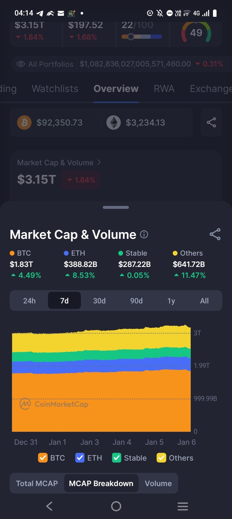
Task: Switch to Total MCAP view
Action: click(x=37, y=483)
